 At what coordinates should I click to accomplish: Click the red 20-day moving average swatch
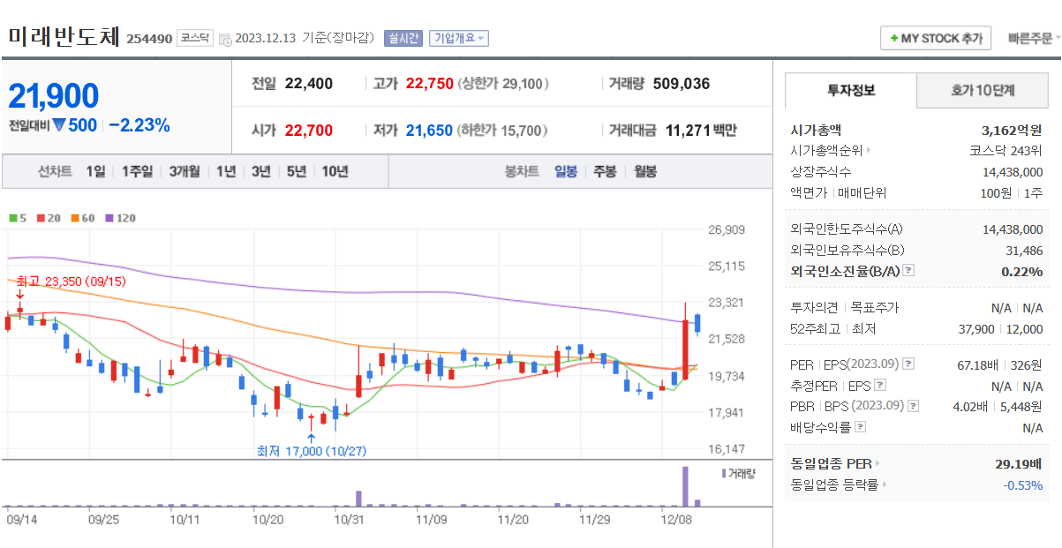pos(40,218)
